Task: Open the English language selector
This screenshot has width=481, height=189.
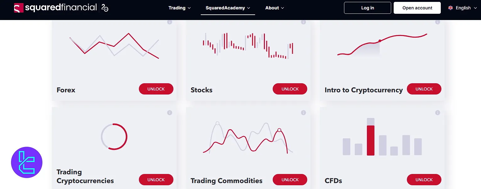Action: (x=462, y=8)
